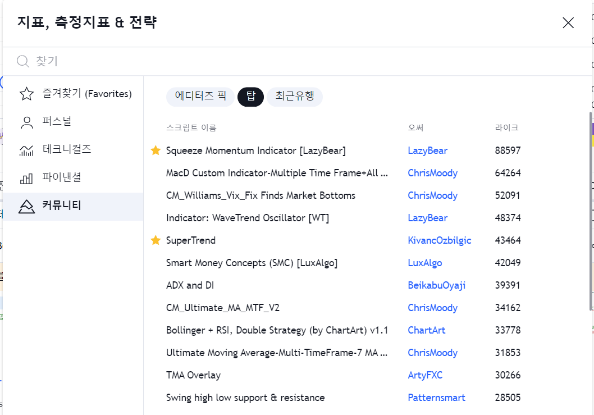
Task: Add Squeeze Momentum Indicator [LazyBear]
Action: (x=255, y=151)
